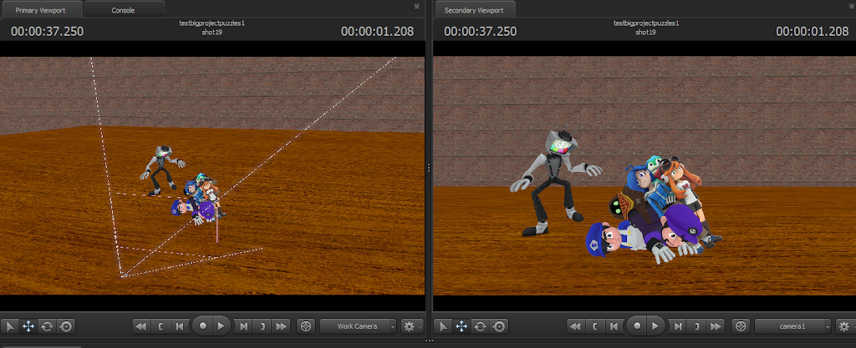Activate the rotate tool in Primary Viewport

tap(47, 326)
